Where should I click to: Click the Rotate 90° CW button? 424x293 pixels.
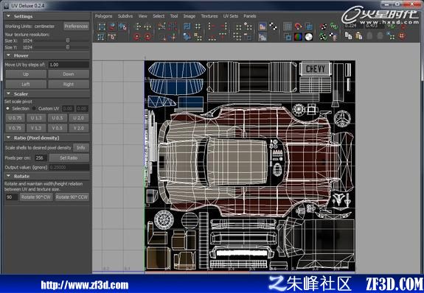click(x=35, y=197)
